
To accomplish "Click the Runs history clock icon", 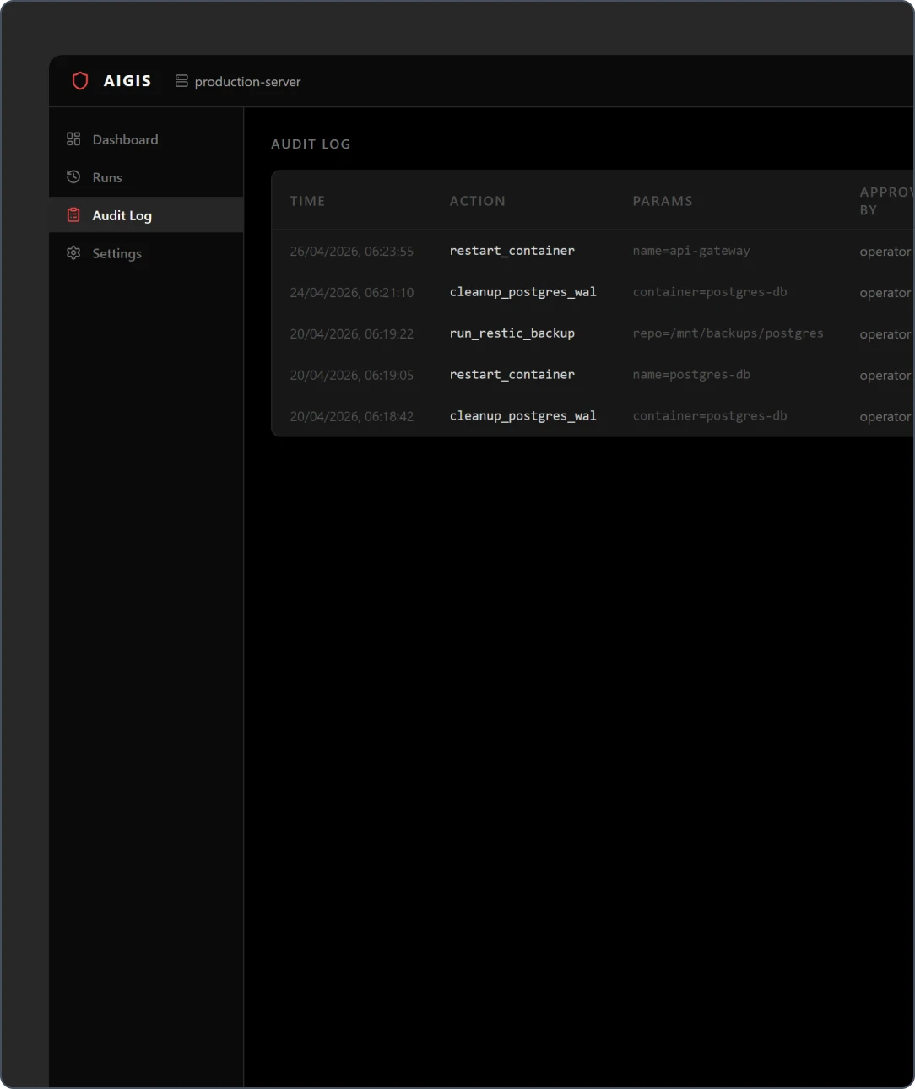I will click(x=73, y=177).
